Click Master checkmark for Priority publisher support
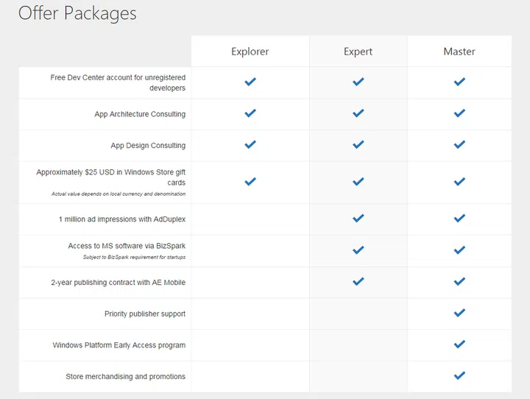The height and width of the screenshot is (399, 530). pyautogui.click(x=459, y=313)
